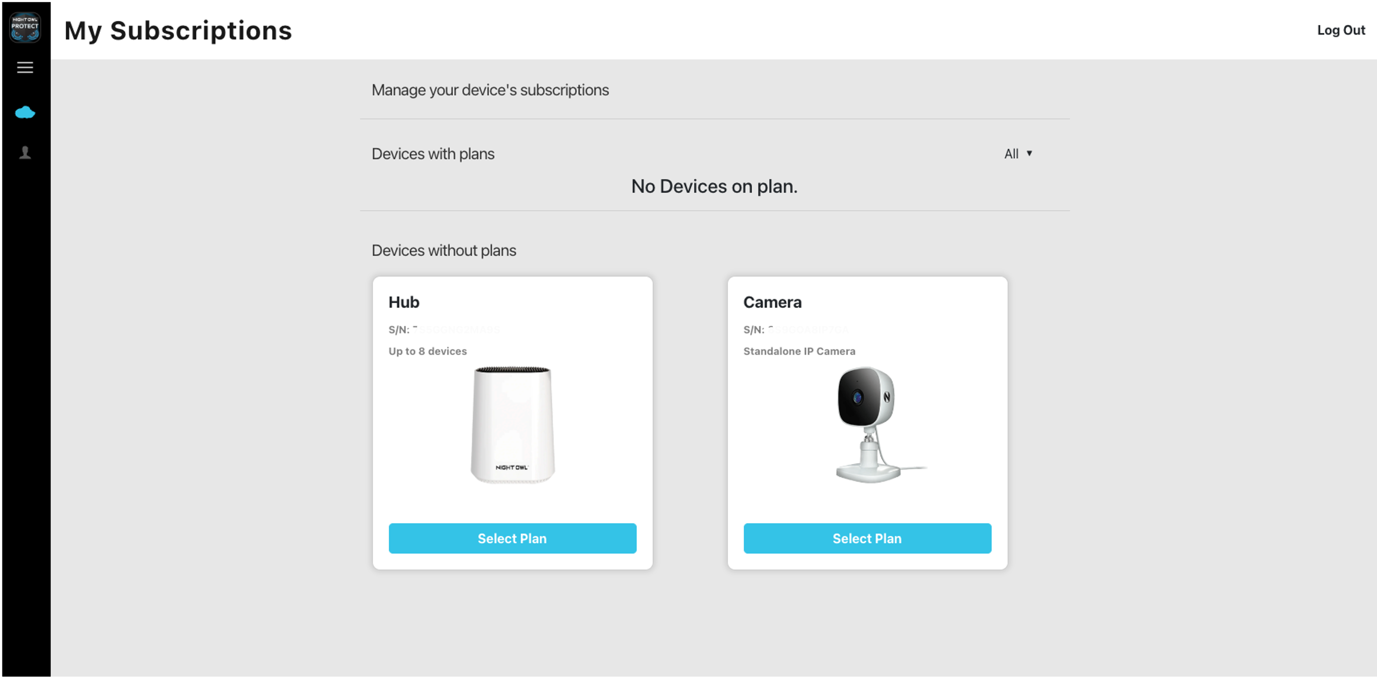Select Plan for the Camera device
1377x678 pixels.
[867, 538]
